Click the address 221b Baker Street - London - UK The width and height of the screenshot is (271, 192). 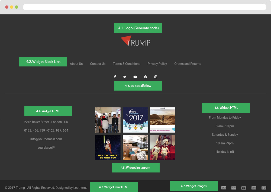tap(46, 122)
